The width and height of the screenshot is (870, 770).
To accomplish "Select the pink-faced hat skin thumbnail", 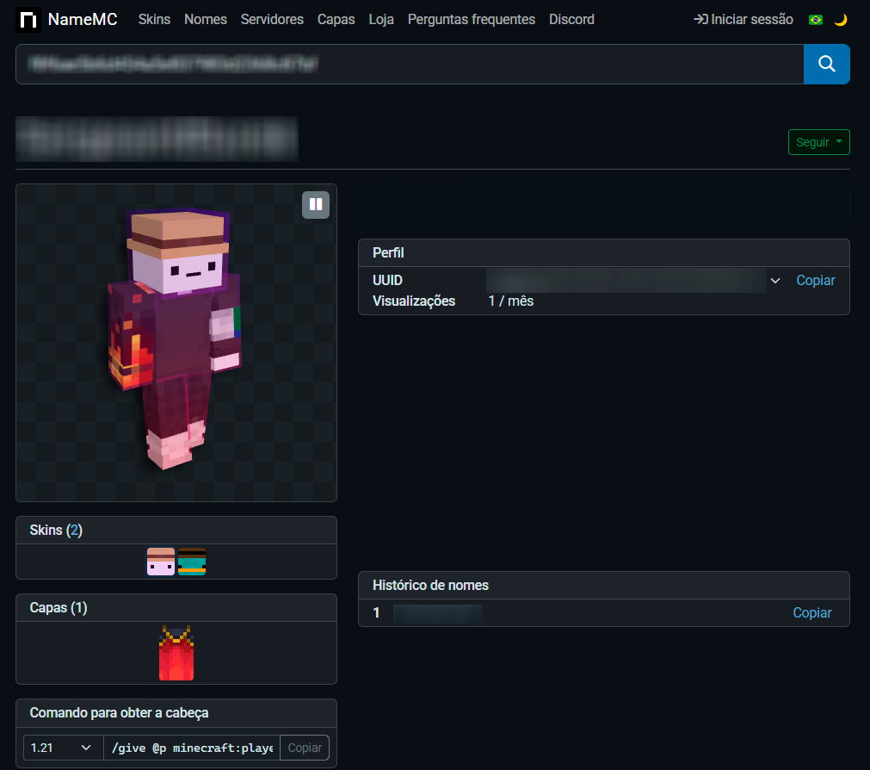I will tap(161, 562).
